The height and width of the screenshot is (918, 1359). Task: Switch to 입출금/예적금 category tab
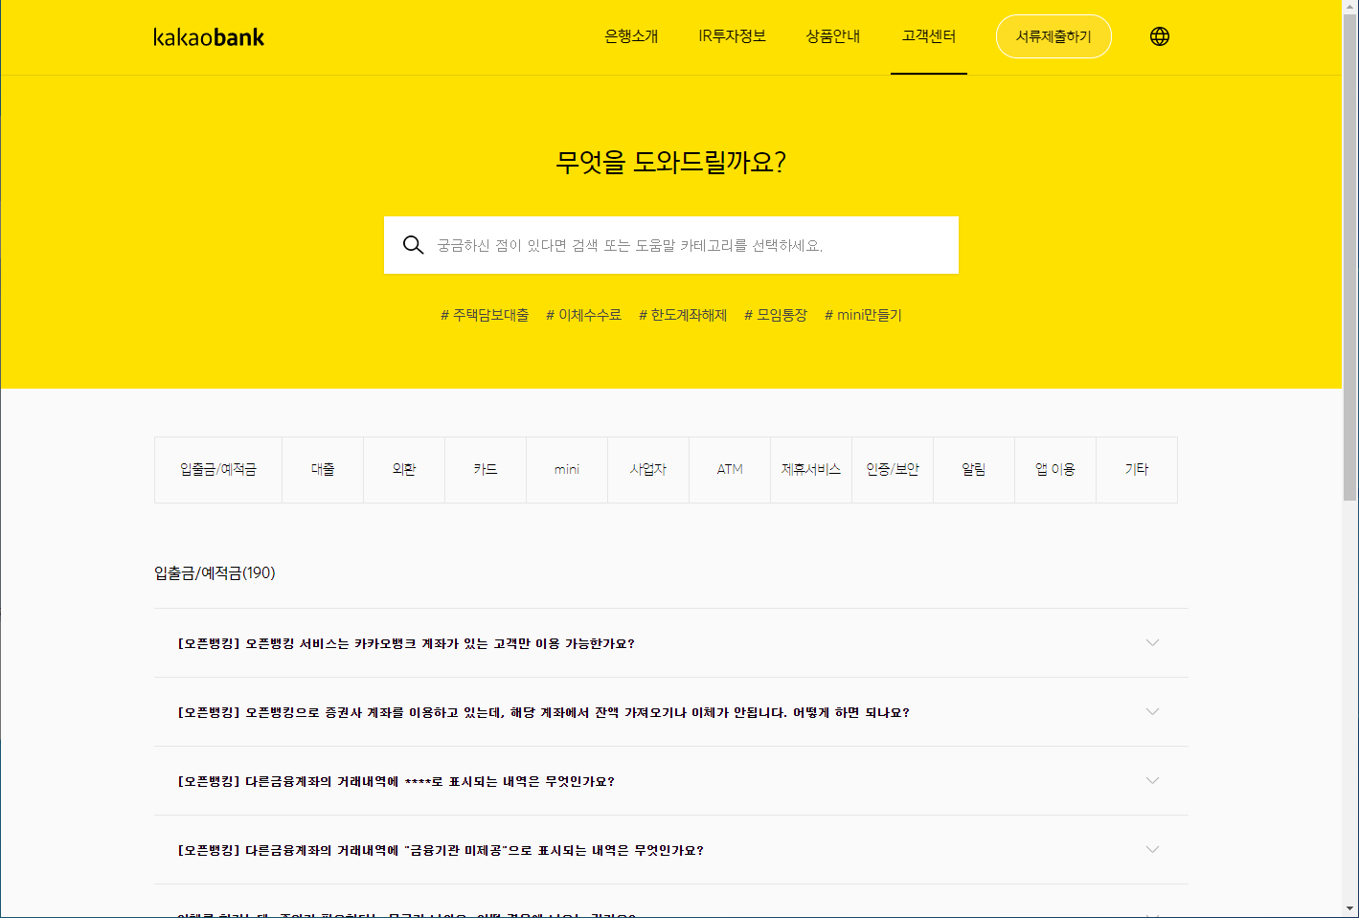point(218,470)
